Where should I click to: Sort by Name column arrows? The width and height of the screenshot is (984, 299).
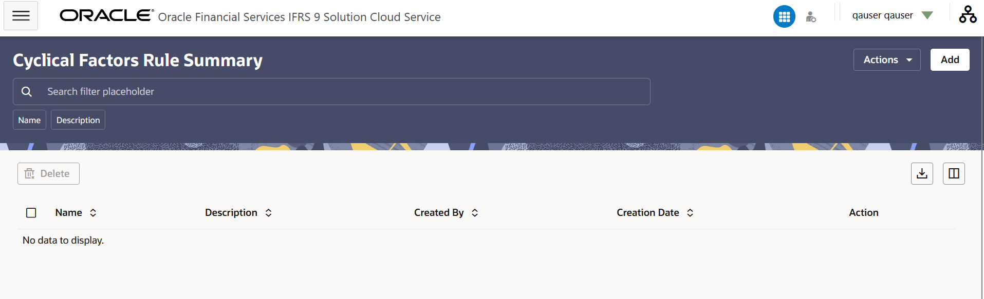pos(93,213)
